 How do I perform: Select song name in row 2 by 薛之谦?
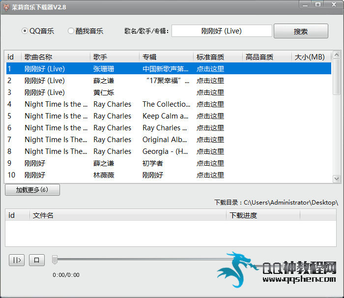point(45,81)
